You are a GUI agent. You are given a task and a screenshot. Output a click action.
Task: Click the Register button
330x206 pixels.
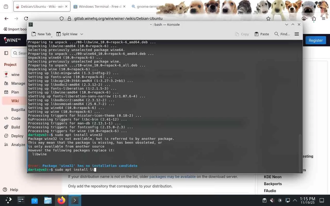316,40
